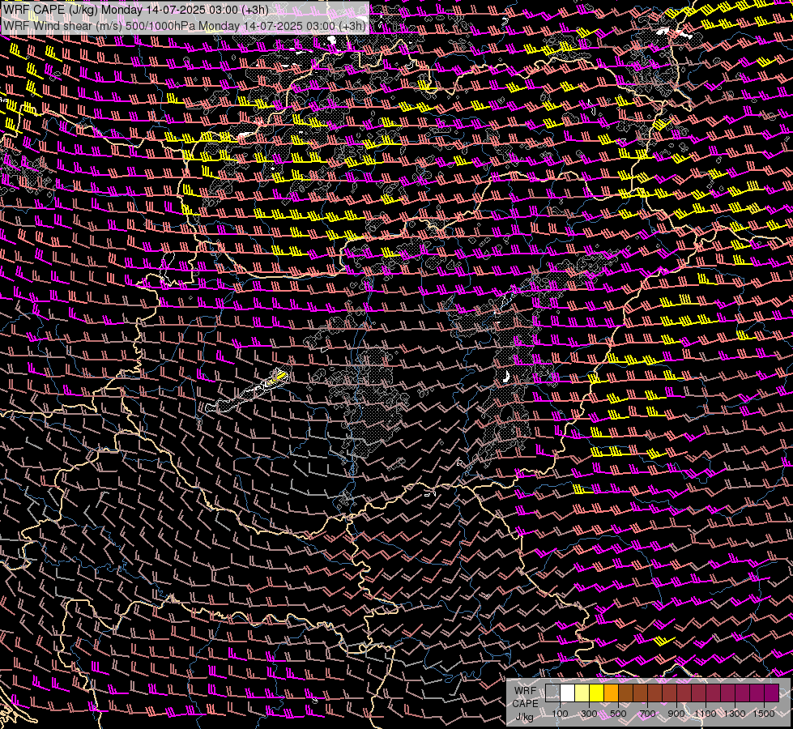Image resolution: width=793 pixels, height=729 pixels.
Task: Click the gray stippled first legend swatch
Action: click(552, 693)
